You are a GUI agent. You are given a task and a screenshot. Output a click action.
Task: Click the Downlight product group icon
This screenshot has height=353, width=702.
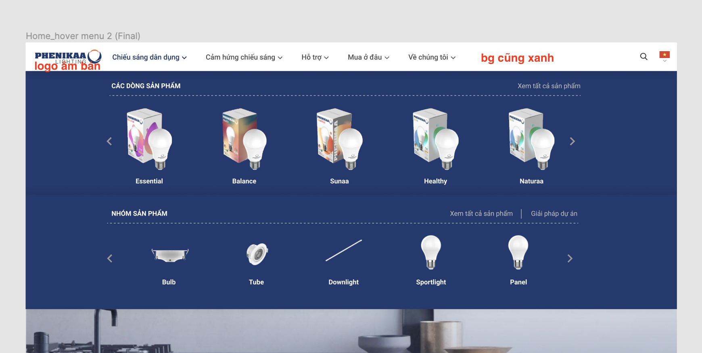click(343, 251)
